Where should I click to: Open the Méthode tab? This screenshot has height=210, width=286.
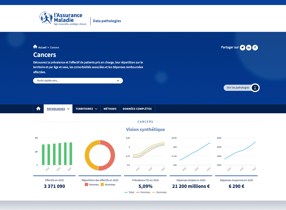click(110, 109)
